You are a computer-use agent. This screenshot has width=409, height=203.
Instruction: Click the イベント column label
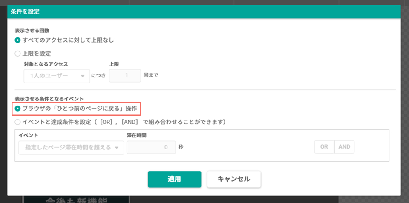point(28,135)
